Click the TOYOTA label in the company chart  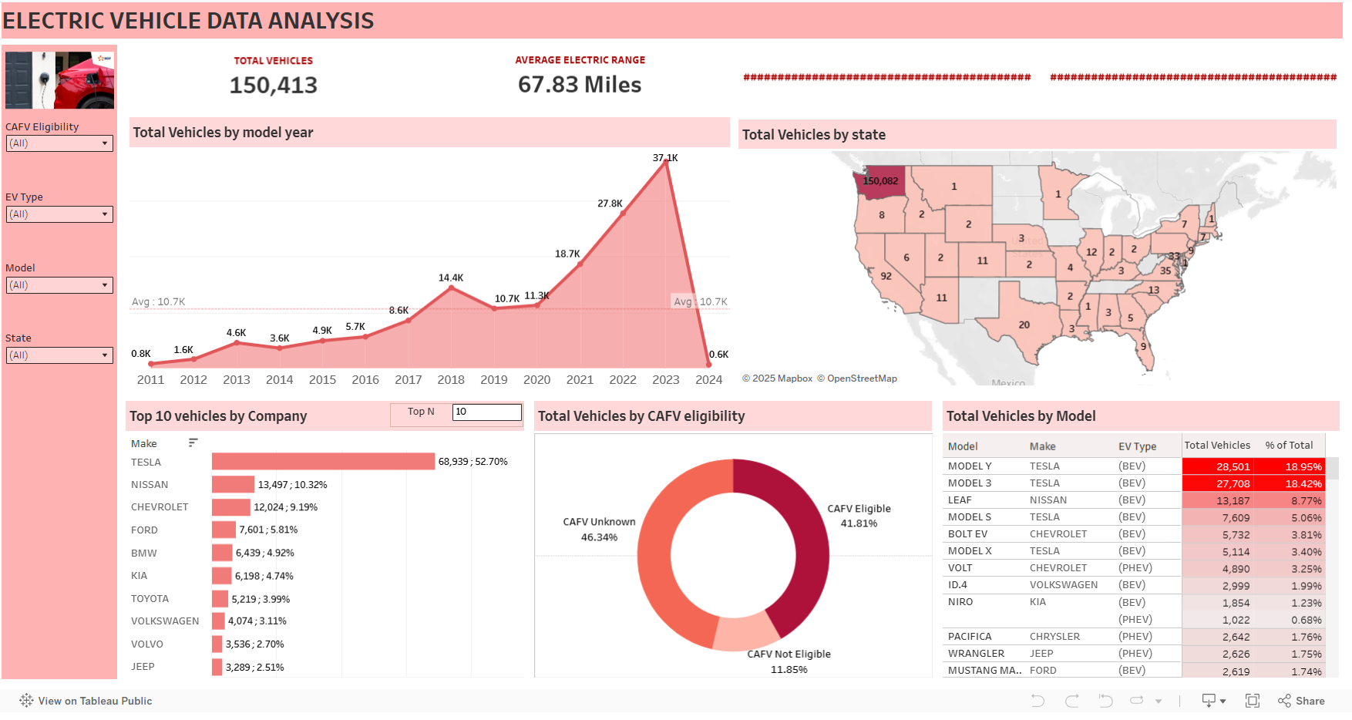click(x=150, y=599)
